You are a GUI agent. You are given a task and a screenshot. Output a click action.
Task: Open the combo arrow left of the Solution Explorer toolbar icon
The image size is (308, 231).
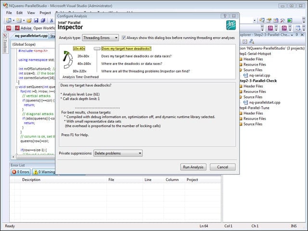click(255, 20)
